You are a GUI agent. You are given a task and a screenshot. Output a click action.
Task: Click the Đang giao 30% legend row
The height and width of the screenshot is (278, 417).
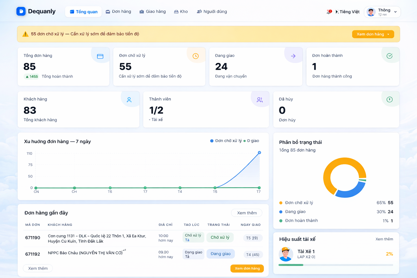[x=336, y=212]
